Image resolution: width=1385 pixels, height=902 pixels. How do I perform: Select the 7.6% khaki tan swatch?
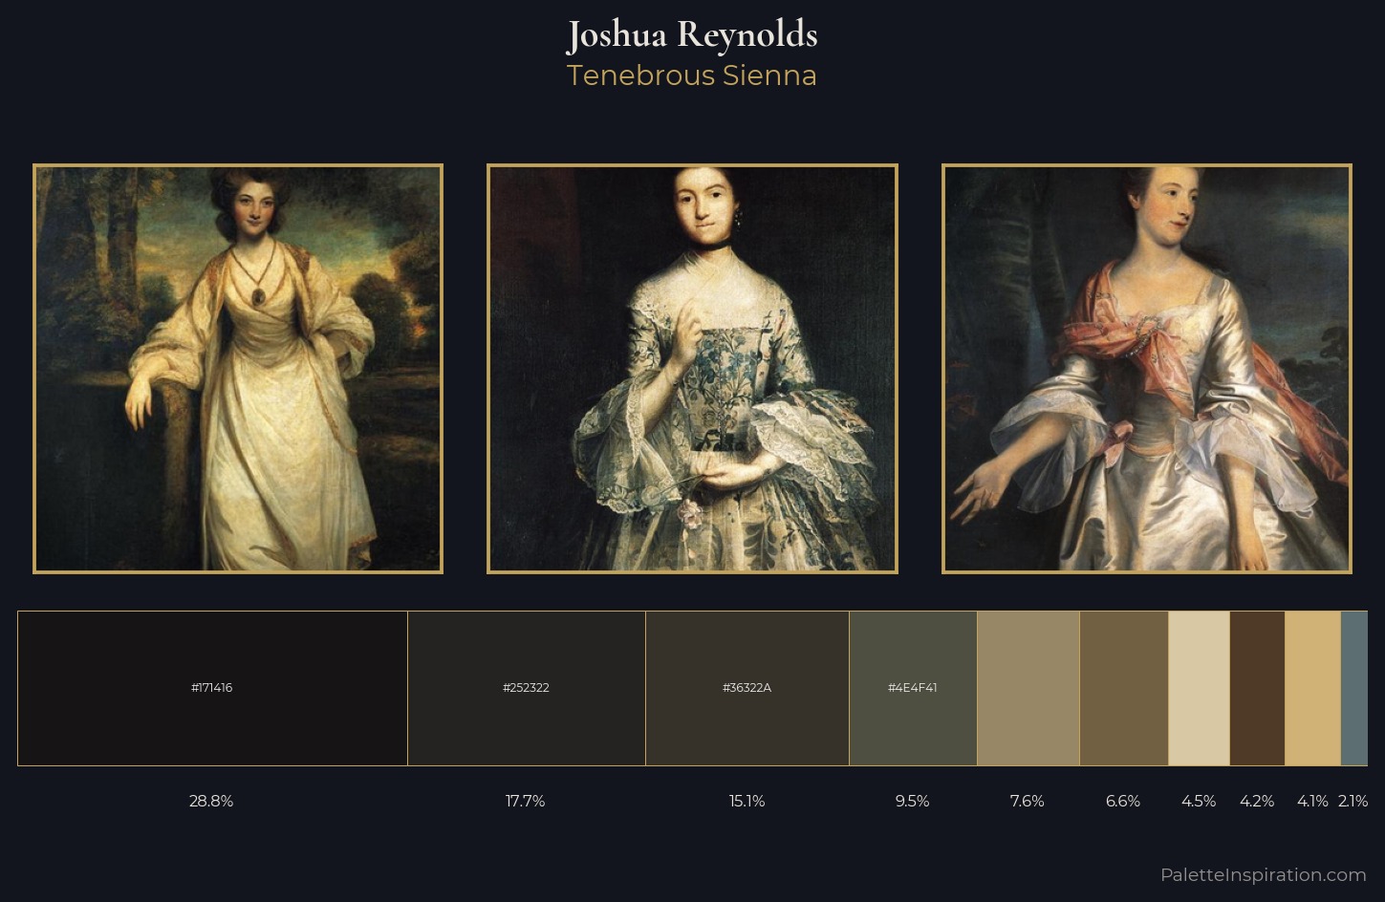(x=1028, y=688)
